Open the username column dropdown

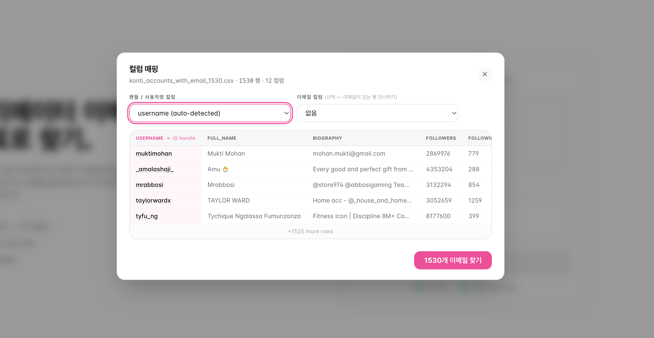pyautogui.click(x=210, y=113)
